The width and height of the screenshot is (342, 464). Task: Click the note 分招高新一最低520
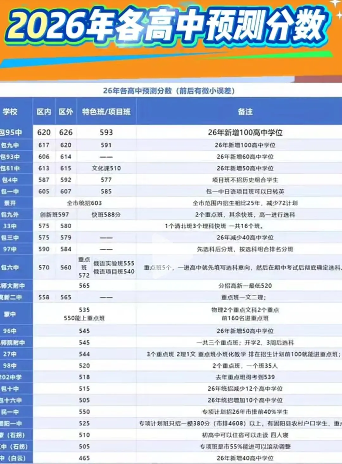pos(245,286)
